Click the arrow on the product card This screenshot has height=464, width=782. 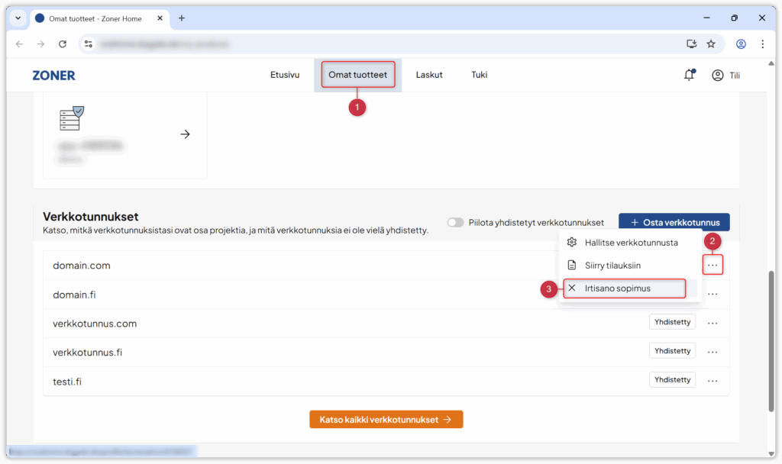pos(185,134)
